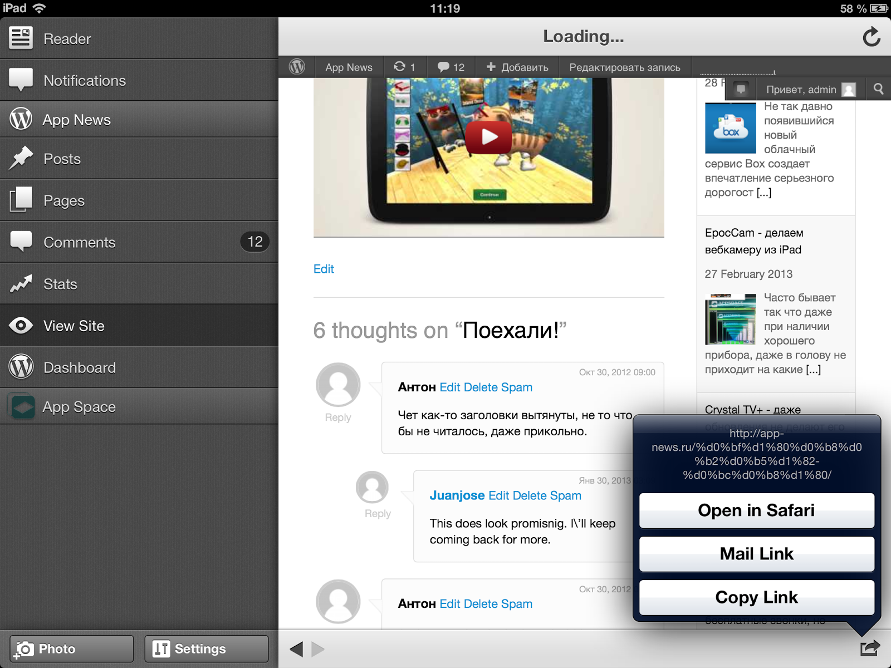The width and height of the screenshot is (891, 668).
Task: Mark Антон's last comment as Spam
Action: [x=516, y=604]
